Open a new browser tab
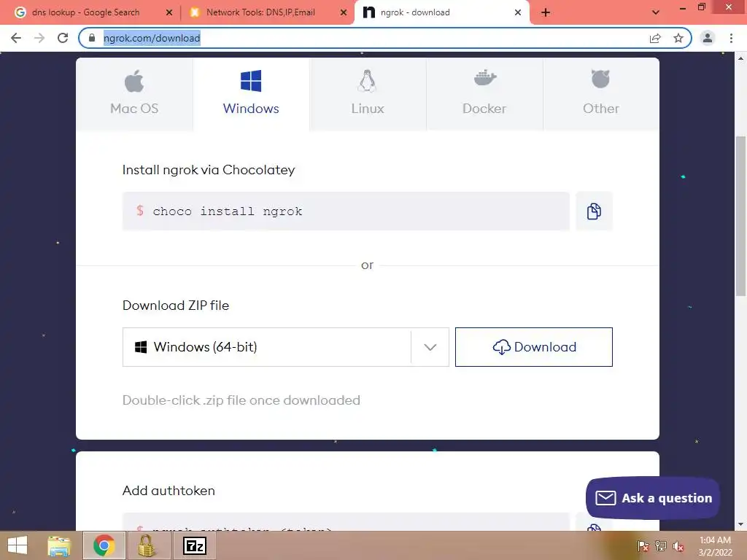The width and height of the screenshot is (747, 560). 546,12
